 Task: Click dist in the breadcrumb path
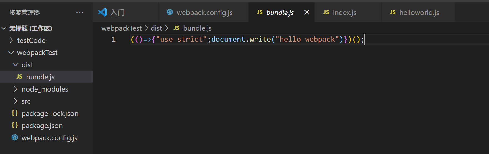157,28
